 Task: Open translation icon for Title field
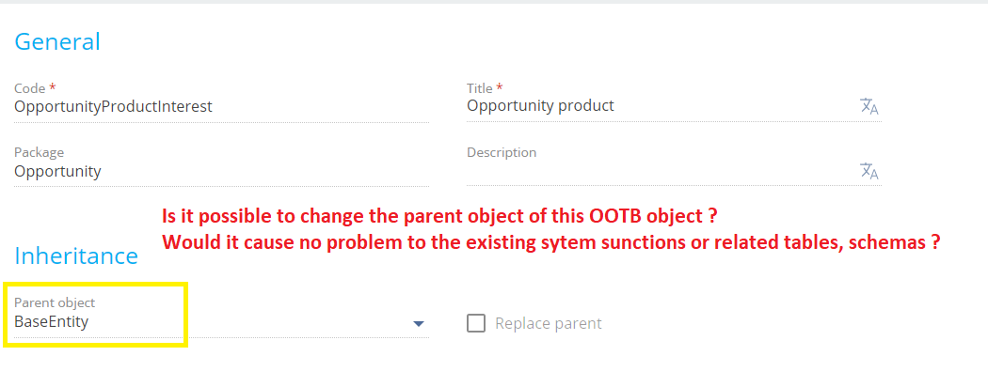click(x=868, y=106)
